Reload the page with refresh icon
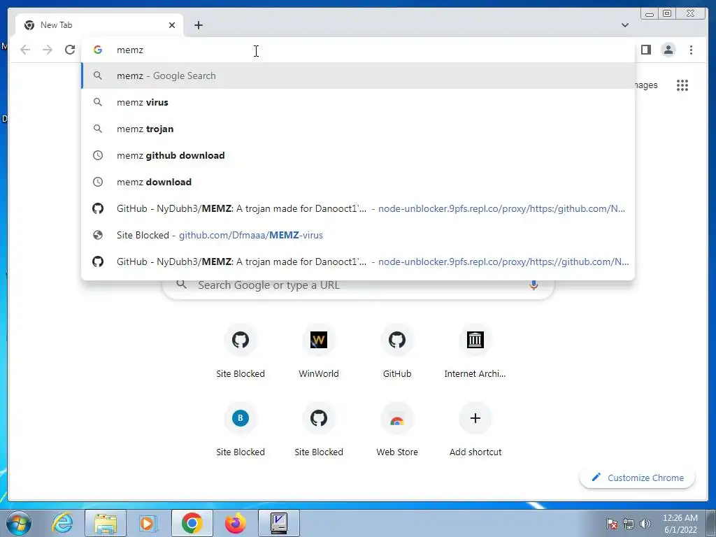Screen dimensions: 716x537 (x=70, y=50)
